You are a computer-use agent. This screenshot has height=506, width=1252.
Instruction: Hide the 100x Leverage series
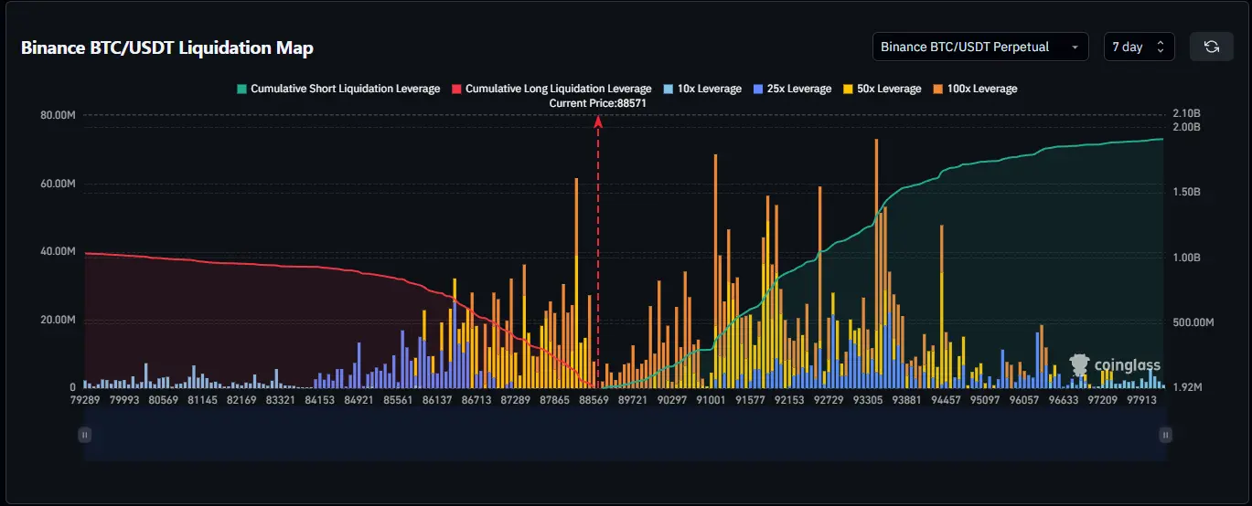tap(981, 89)
